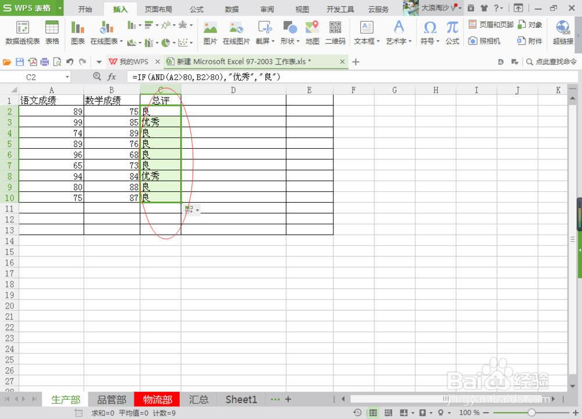The width and height of the screenshot is (582, 419).
Task: Click the zoom slider handle
Action: tap(531, 413)
